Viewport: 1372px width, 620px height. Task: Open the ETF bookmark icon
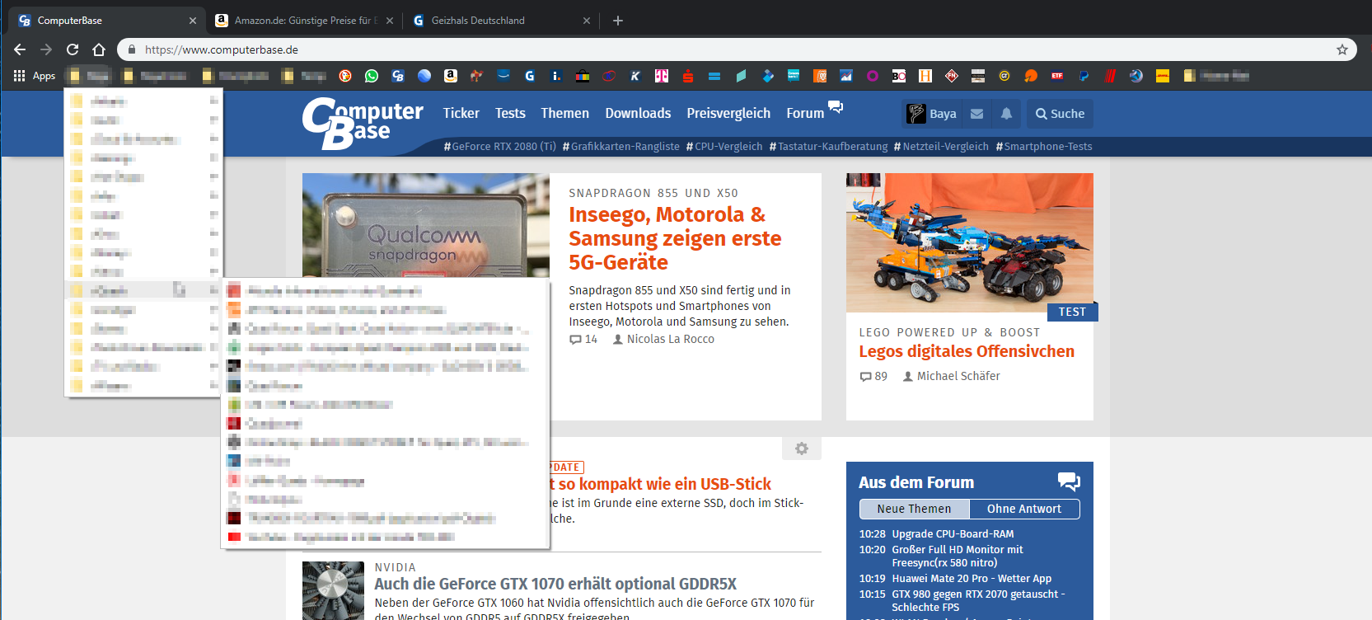(1057, 76)
